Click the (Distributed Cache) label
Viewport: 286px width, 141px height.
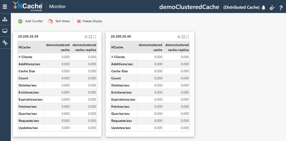tap(241, 7)
